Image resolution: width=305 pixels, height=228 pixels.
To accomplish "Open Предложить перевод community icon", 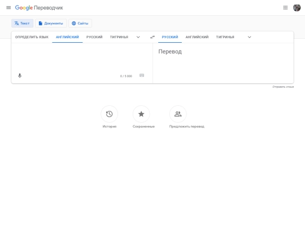I will tap(178, 114).
